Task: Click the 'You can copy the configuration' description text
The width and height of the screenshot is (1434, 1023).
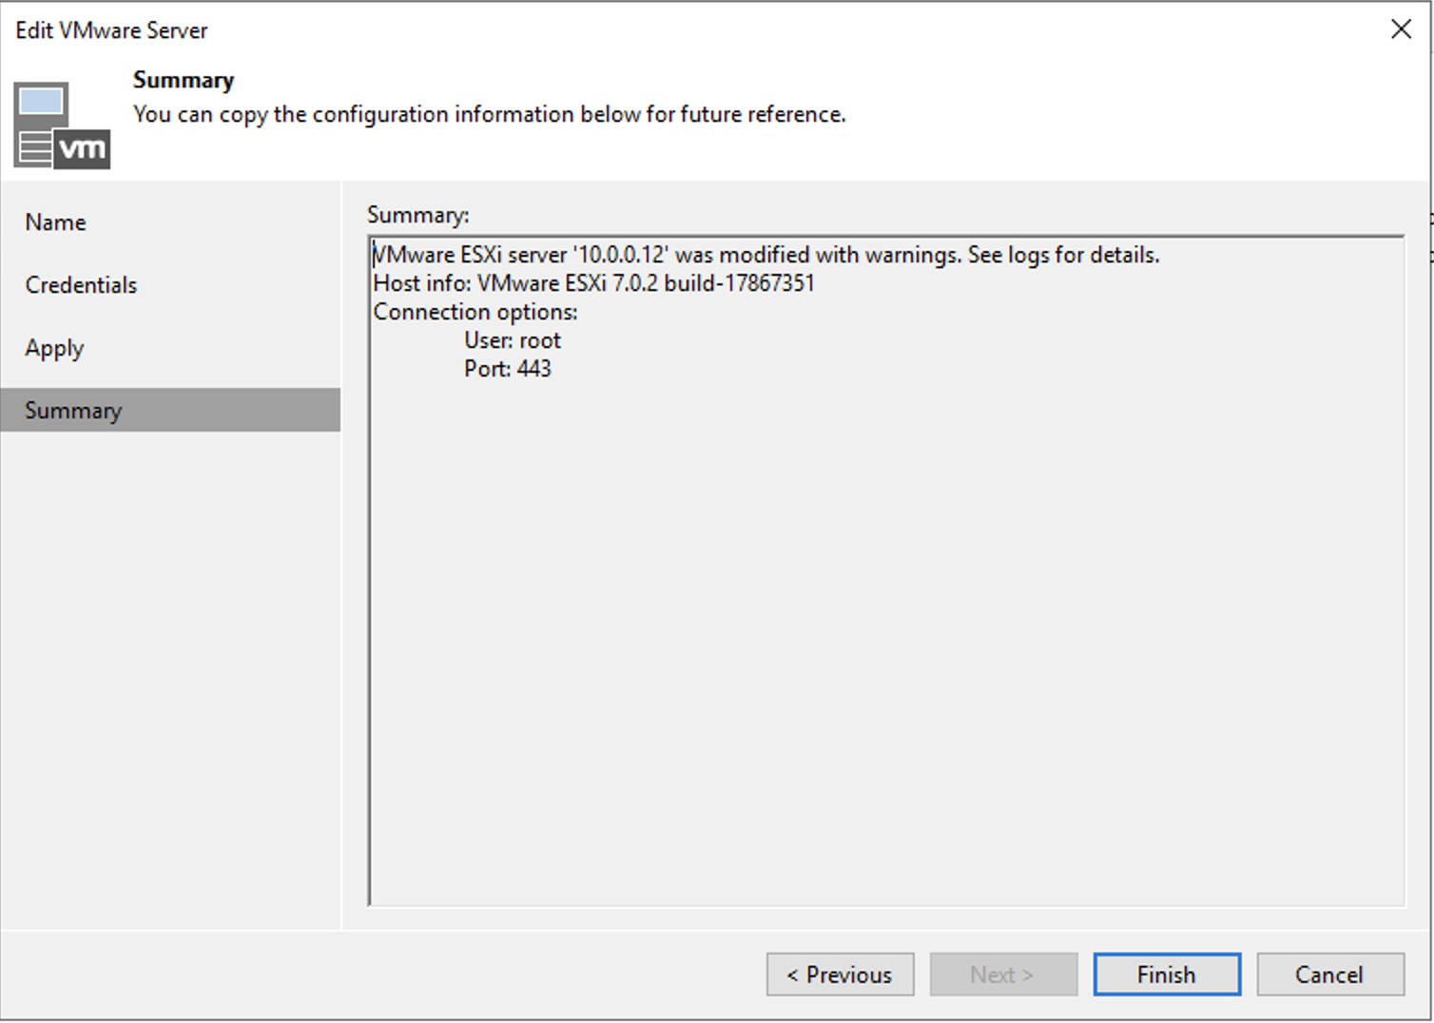Action: point(490,114)
